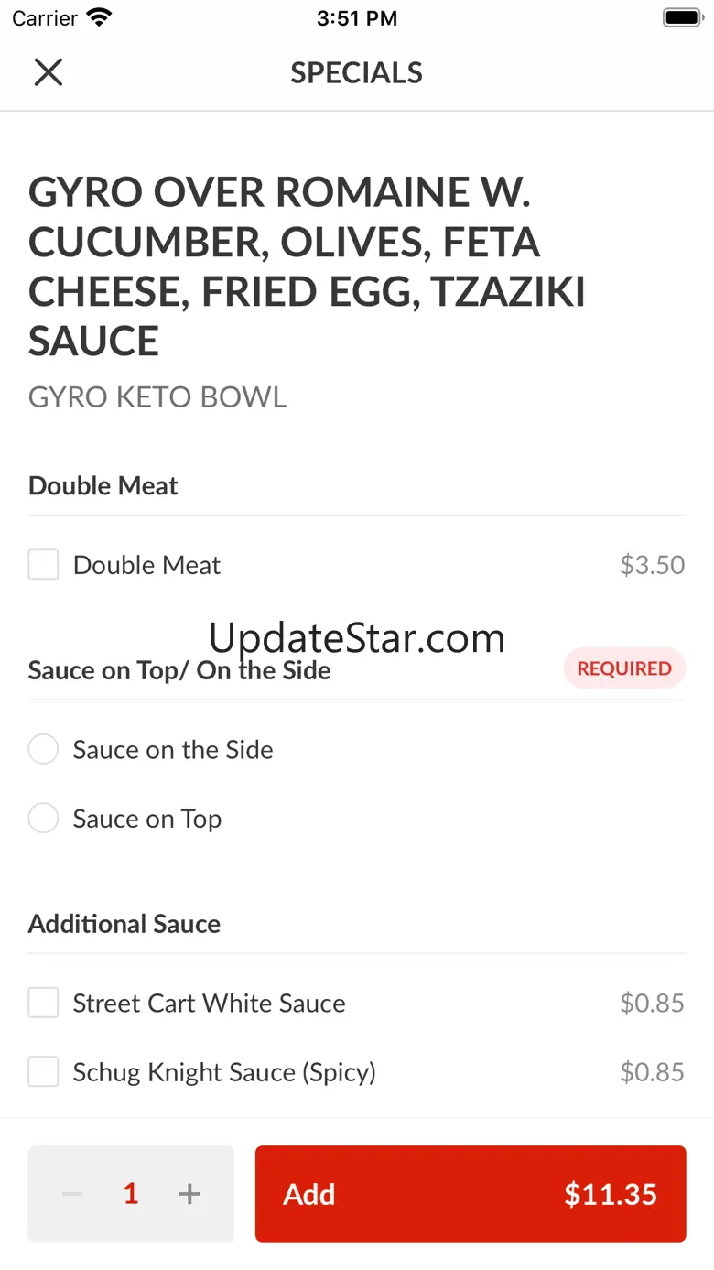Tap the 3:51 PM clock

pyautogui.click(x=356, y=17)
